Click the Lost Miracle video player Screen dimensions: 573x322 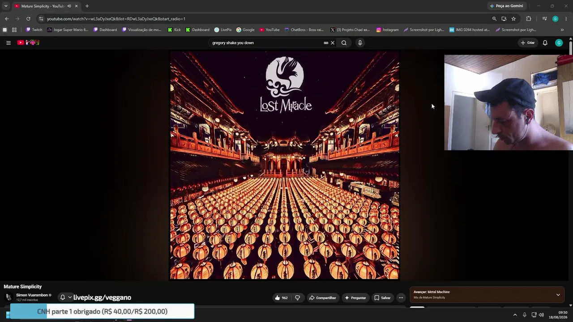285,165
